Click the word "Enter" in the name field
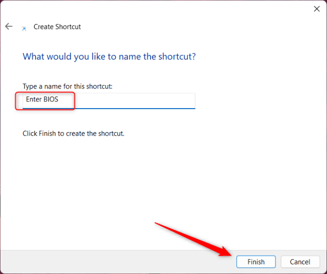Image resolution: width=327 pixels, height=274 pixels. 34,100
